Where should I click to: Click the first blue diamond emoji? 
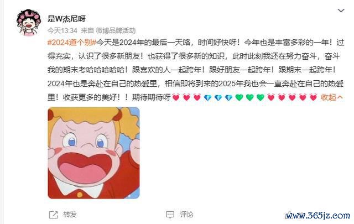point(207,97)
